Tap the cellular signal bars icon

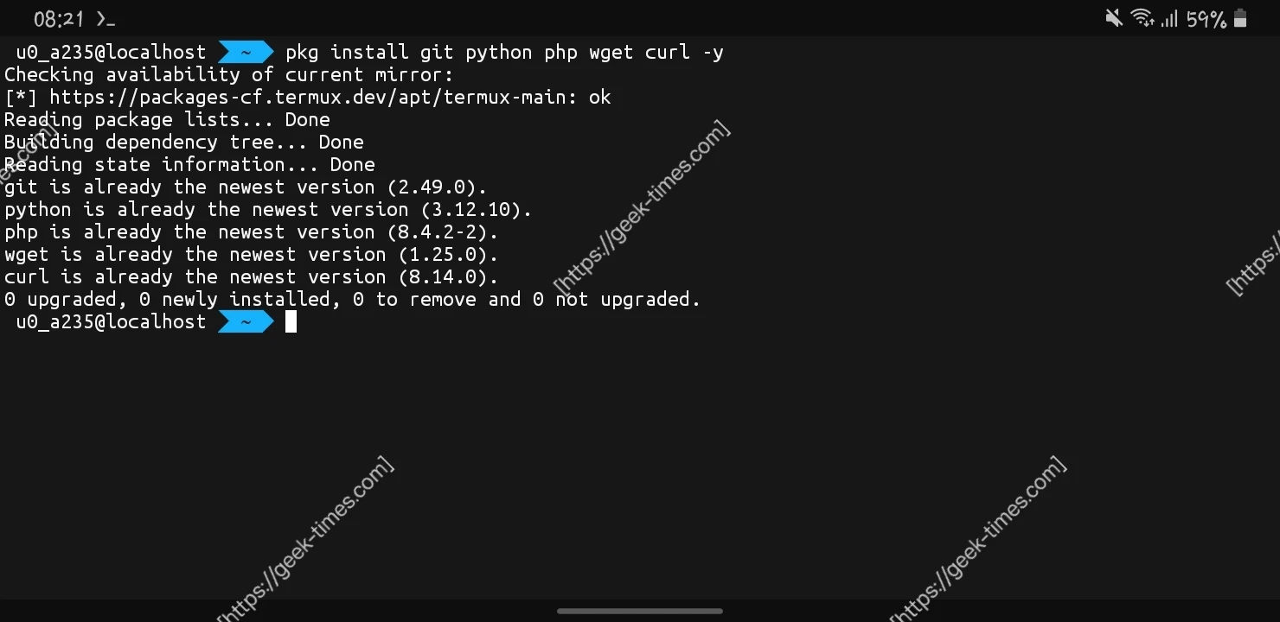click(1169, 18)
